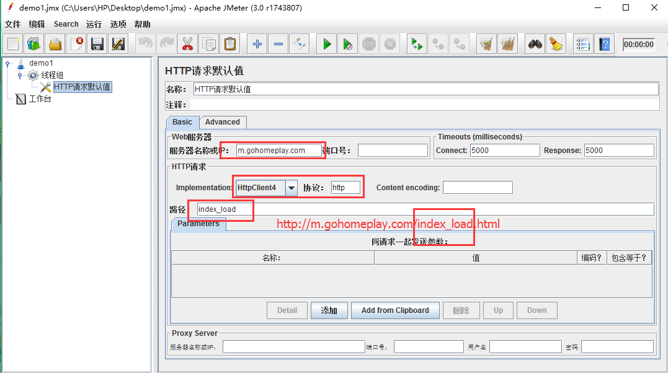Click the Redo arrow icon
Screen dimensions: 668x373
click(167, 44)
